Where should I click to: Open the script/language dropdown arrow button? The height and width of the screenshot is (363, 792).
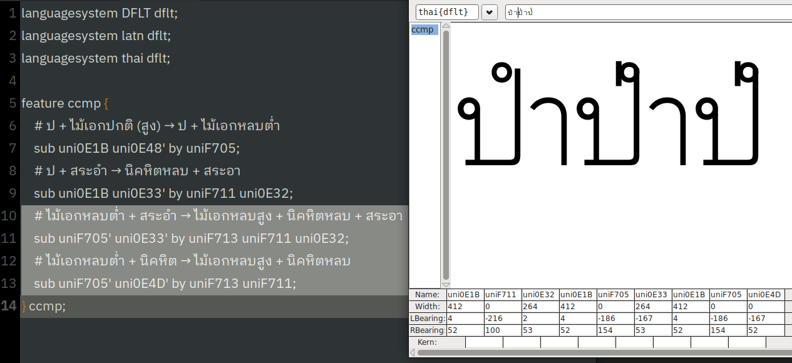490,13
